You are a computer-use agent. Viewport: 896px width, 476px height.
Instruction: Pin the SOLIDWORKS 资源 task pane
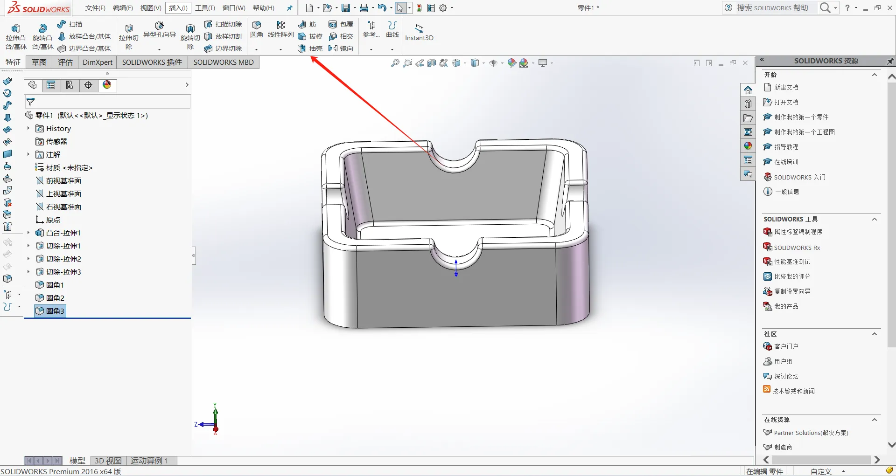pyautogui.click(x=890, y=61)
